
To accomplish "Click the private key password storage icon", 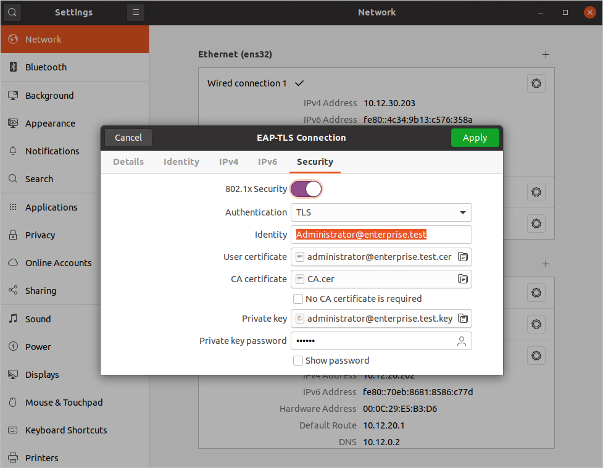I will click(x=461, y=341).
